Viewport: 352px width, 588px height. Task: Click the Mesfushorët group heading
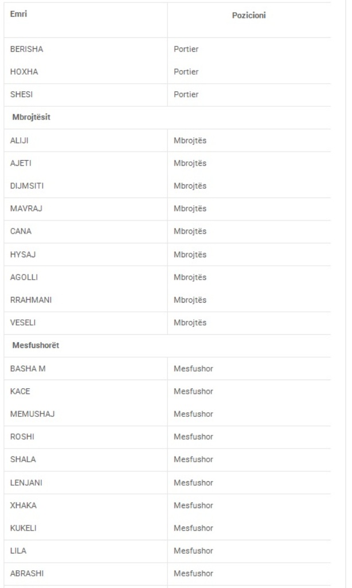(x=36, y=346)
